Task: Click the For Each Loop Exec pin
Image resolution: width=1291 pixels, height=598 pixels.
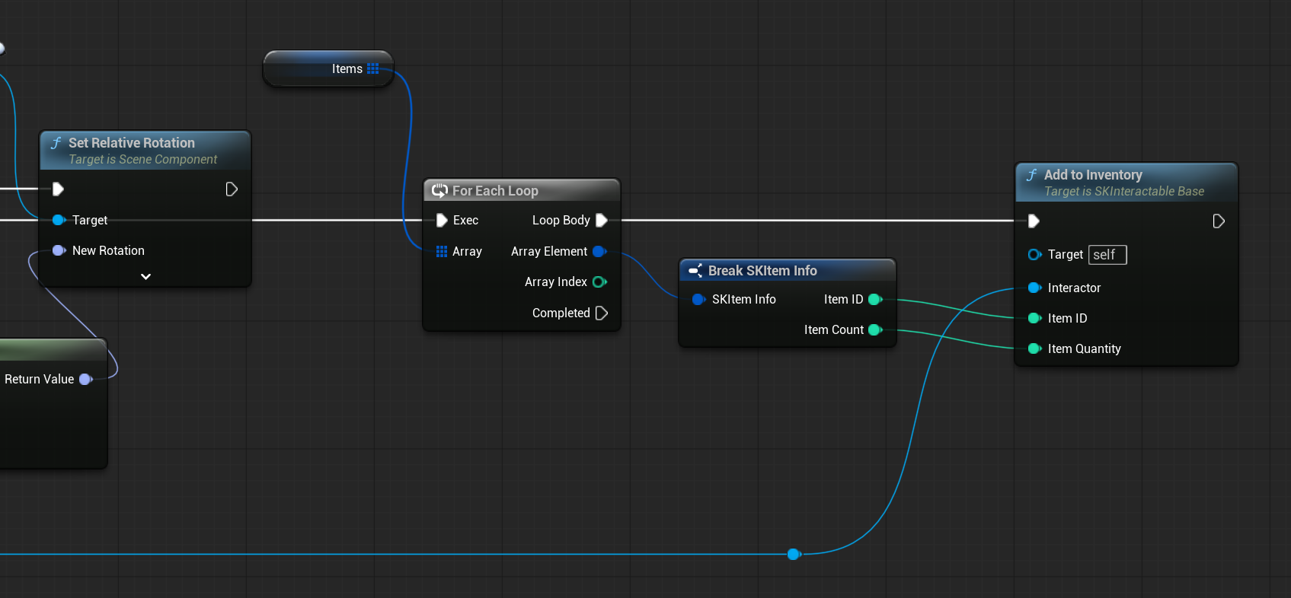Action: 442,221
